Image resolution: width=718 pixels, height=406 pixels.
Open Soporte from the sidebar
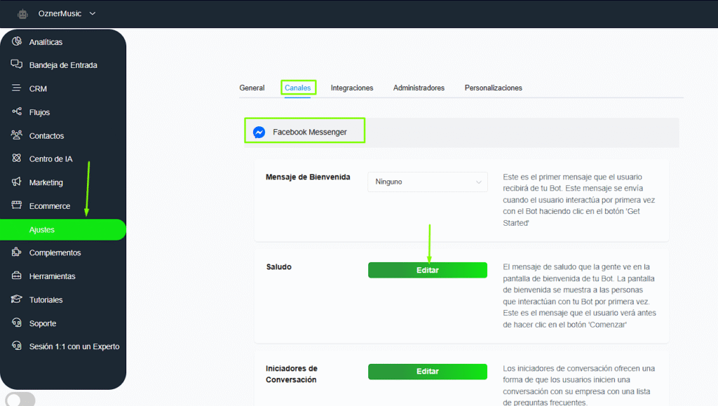(x=42, y=323)
